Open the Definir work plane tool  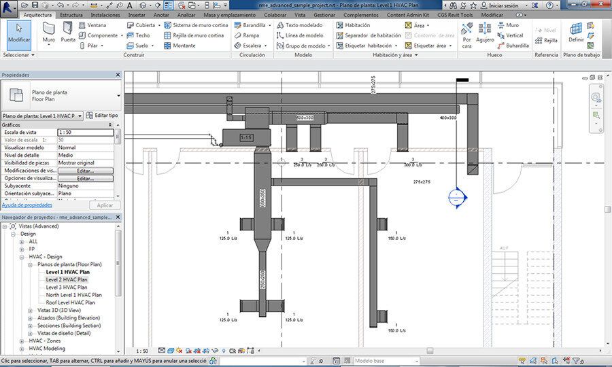tap(576, 32)
